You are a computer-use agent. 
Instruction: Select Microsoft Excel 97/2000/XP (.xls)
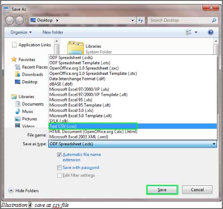click(x=132, y=89)
